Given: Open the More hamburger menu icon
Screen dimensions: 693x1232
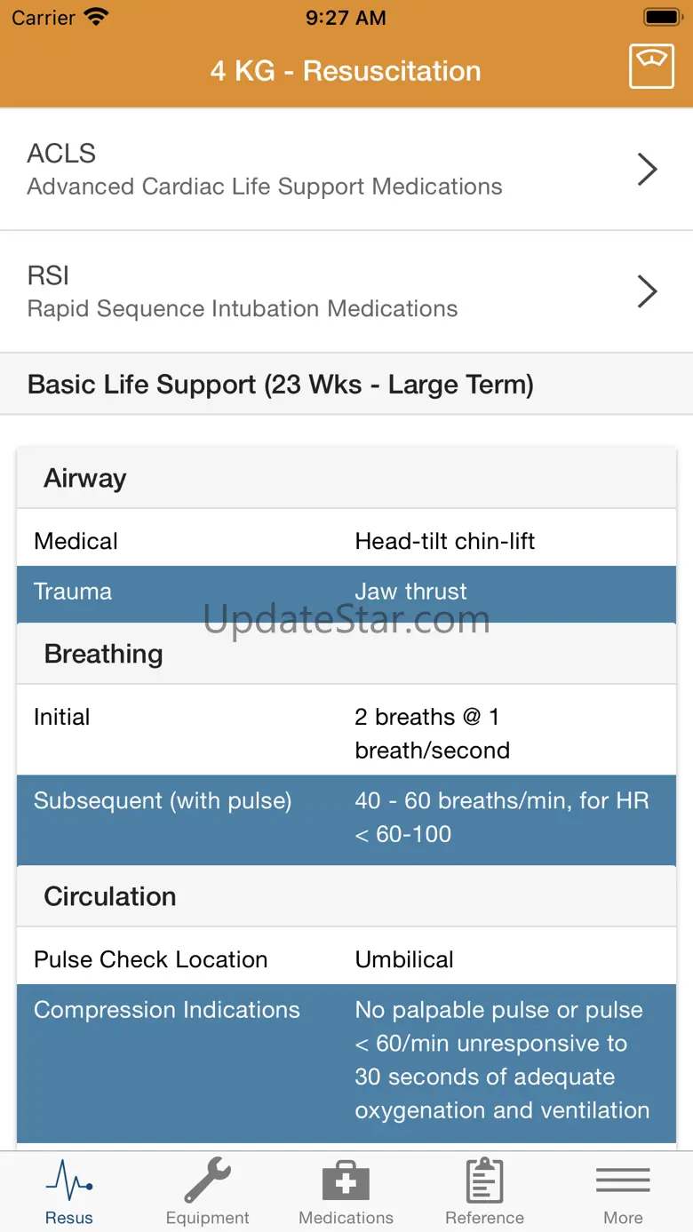Looking at the screenshot, I should click(x=623, y=1180).
